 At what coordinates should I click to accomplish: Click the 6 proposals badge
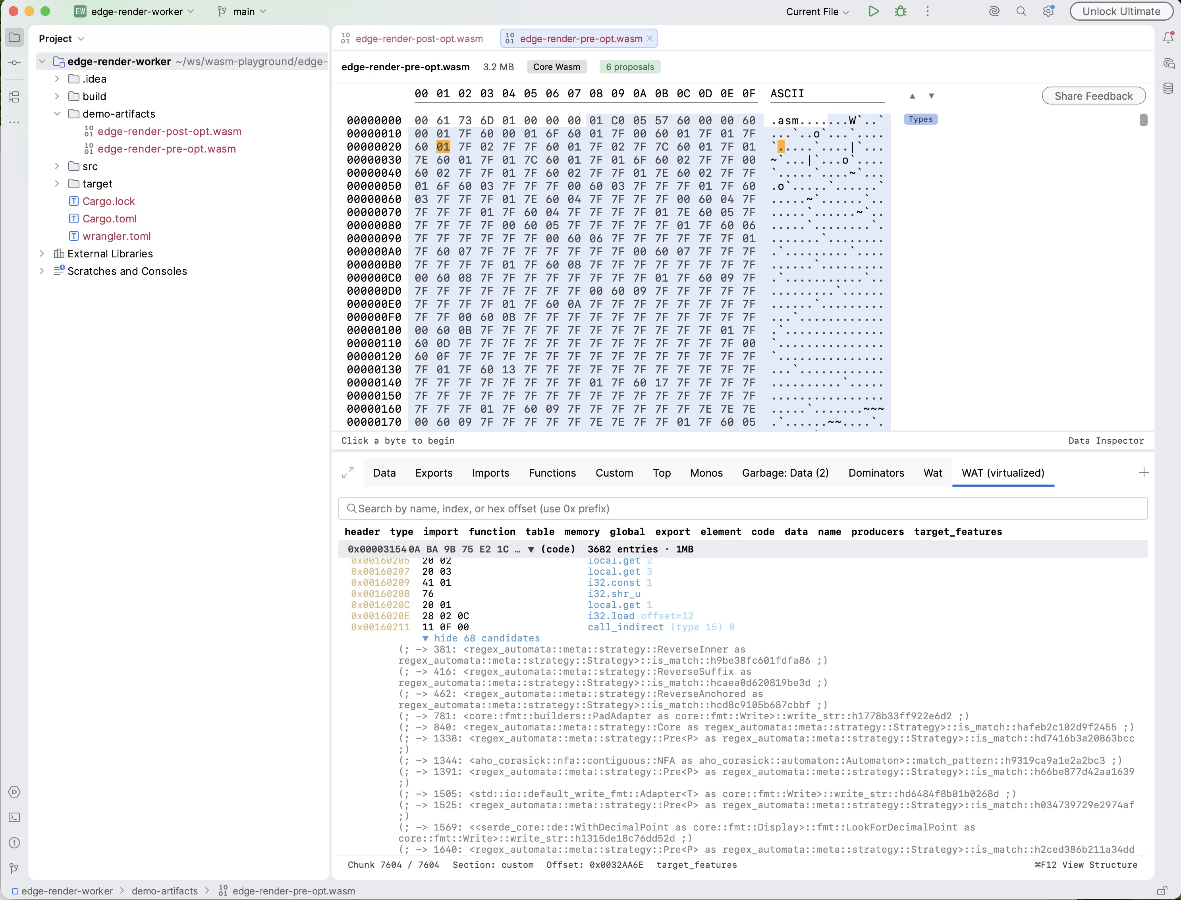[630, 67]
